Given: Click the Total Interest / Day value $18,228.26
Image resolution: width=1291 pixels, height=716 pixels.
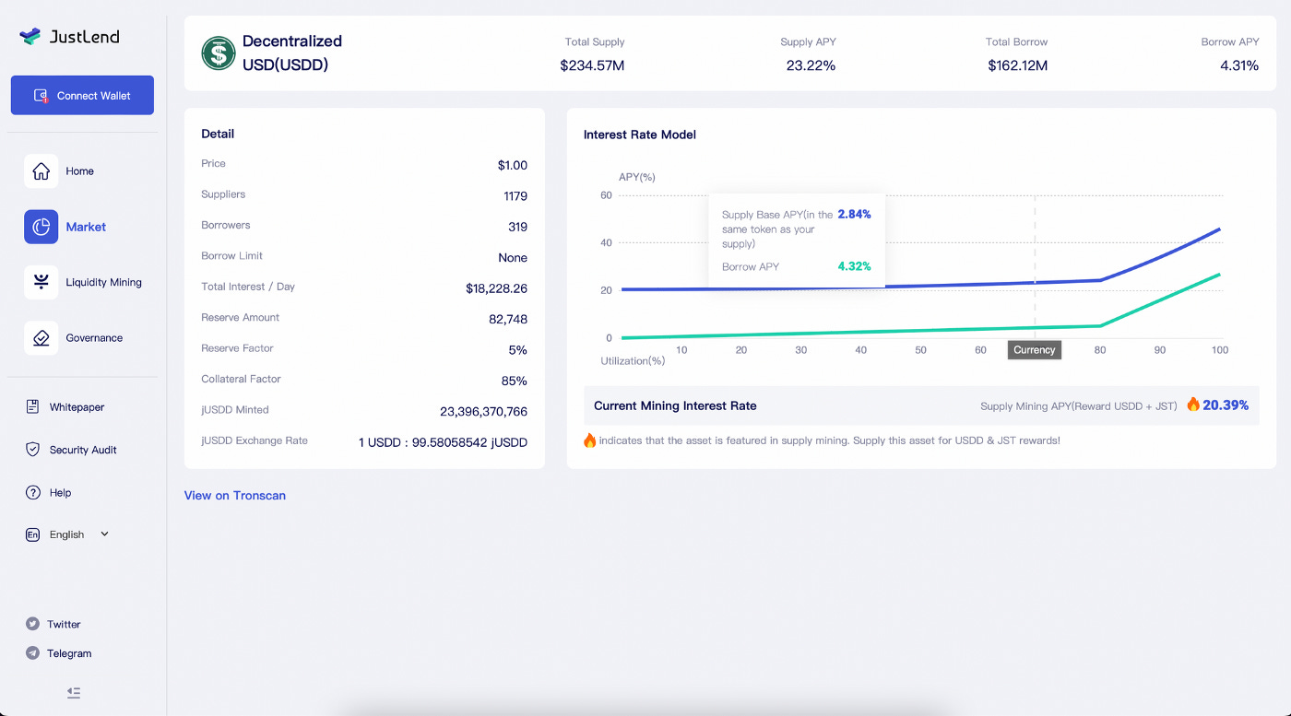Looking at the screenshot, I should coord(496,288).
